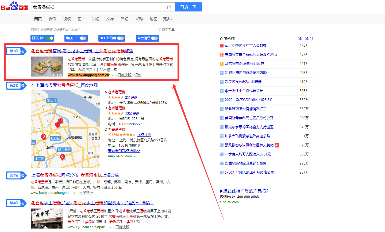Toggle the 隐藏广告 switch
The image size is (385, 232).
tap(83, 38)
